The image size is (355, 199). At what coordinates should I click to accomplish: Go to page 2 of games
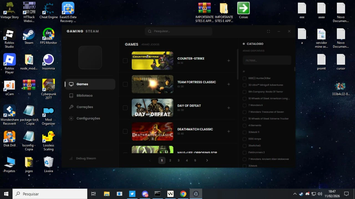(170, 161)
